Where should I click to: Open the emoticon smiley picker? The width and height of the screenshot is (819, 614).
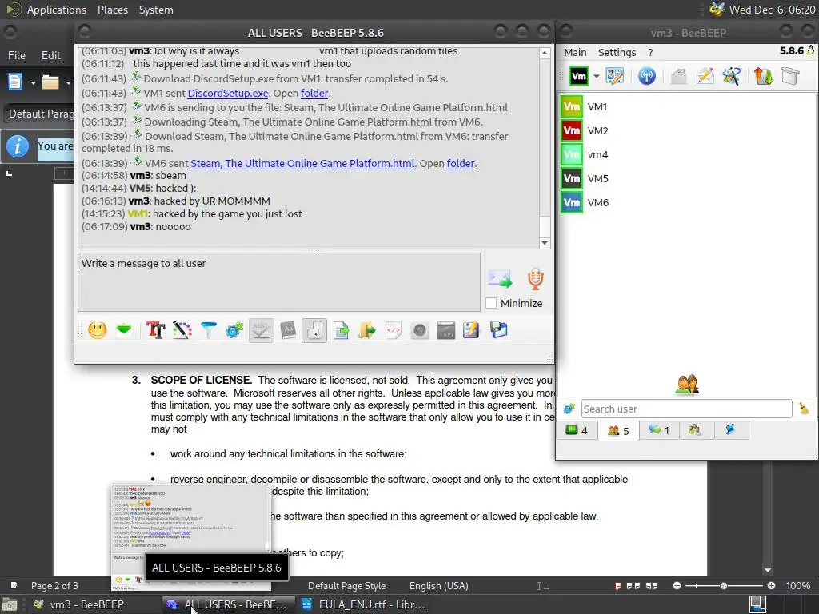pos(97,330)
